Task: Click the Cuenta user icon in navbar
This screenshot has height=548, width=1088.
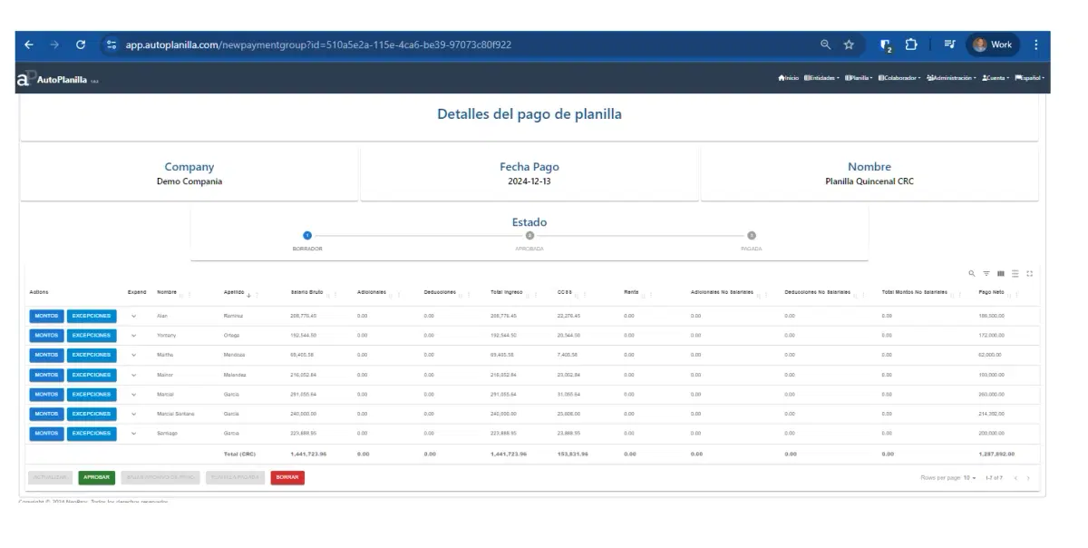Action: coord(984,78)
